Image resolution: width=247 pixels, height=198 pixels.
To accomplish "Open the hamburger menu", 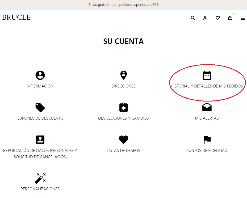I will point(242,18).
